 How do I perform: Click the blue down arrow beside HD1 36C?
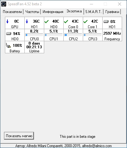click(x=27, y=21)
